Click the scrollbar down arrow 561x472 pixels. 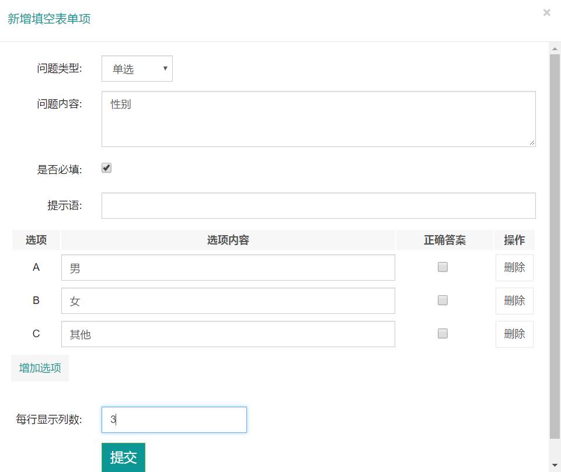click(x=555, y=465)
